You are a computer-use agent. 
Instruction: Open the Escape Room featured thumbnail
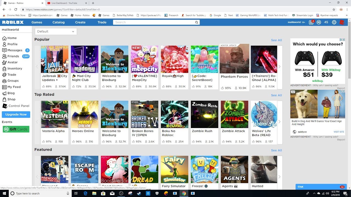click(84, 169)
